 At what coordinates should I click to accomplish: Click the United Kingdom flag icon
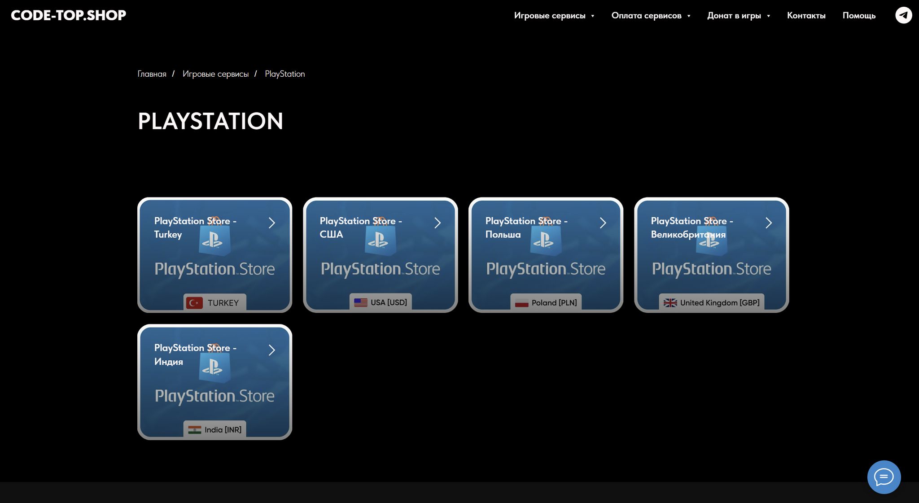pos(670,303)
